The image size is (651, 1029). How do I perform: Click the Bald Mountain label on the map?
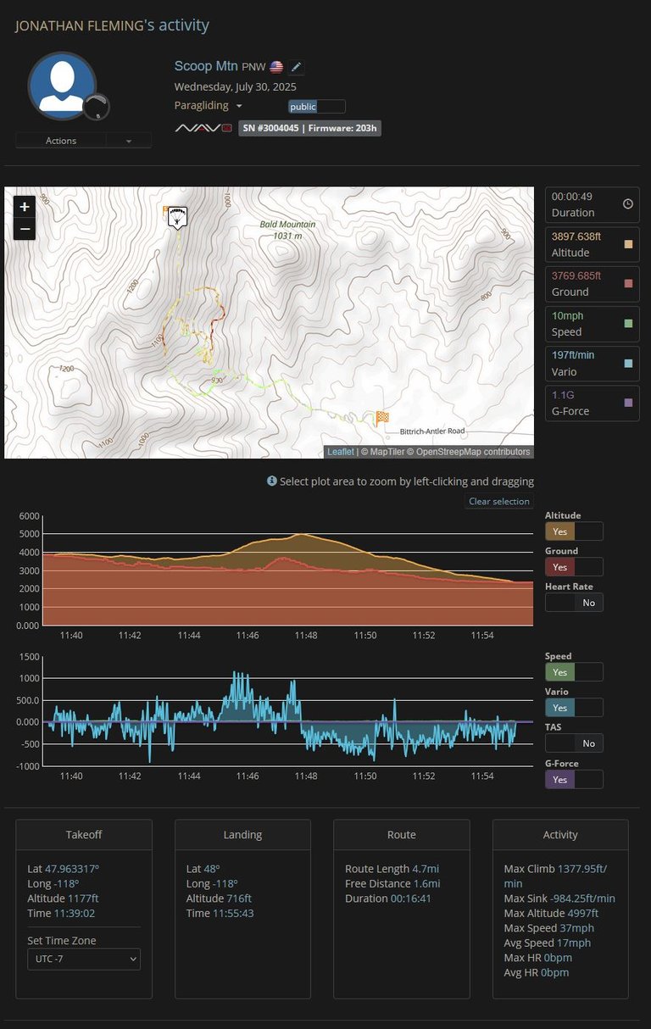pyautogui.click(x=287, y=230)
